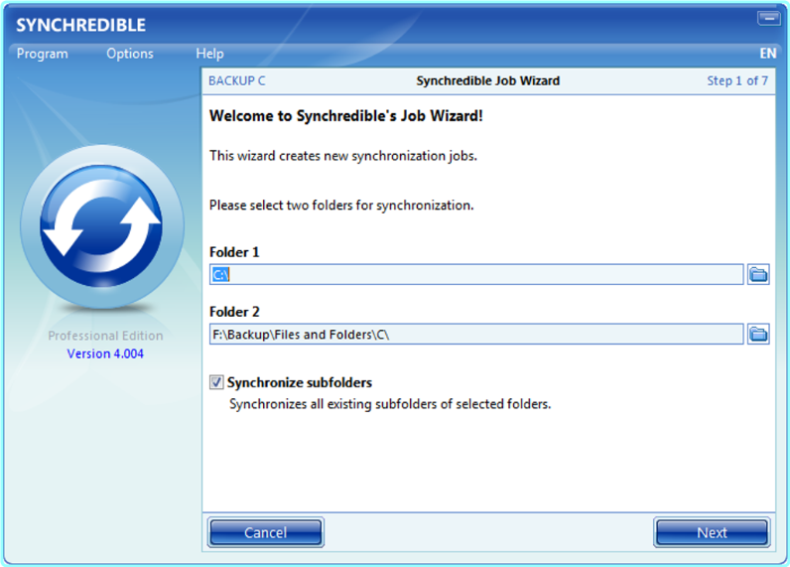
Task: Click the Step 1 of 7 indicator
Action: [737, 80]
